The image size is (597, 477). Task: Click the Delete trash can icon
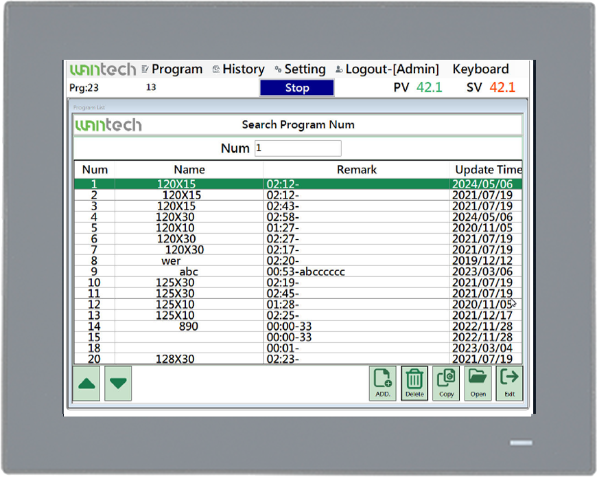tap(414, 384)
